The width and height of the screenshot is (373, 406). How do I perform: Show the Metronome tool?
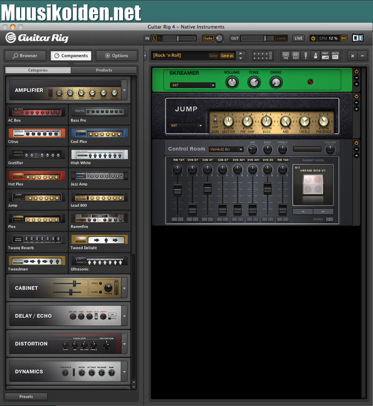tap(315, 56)
